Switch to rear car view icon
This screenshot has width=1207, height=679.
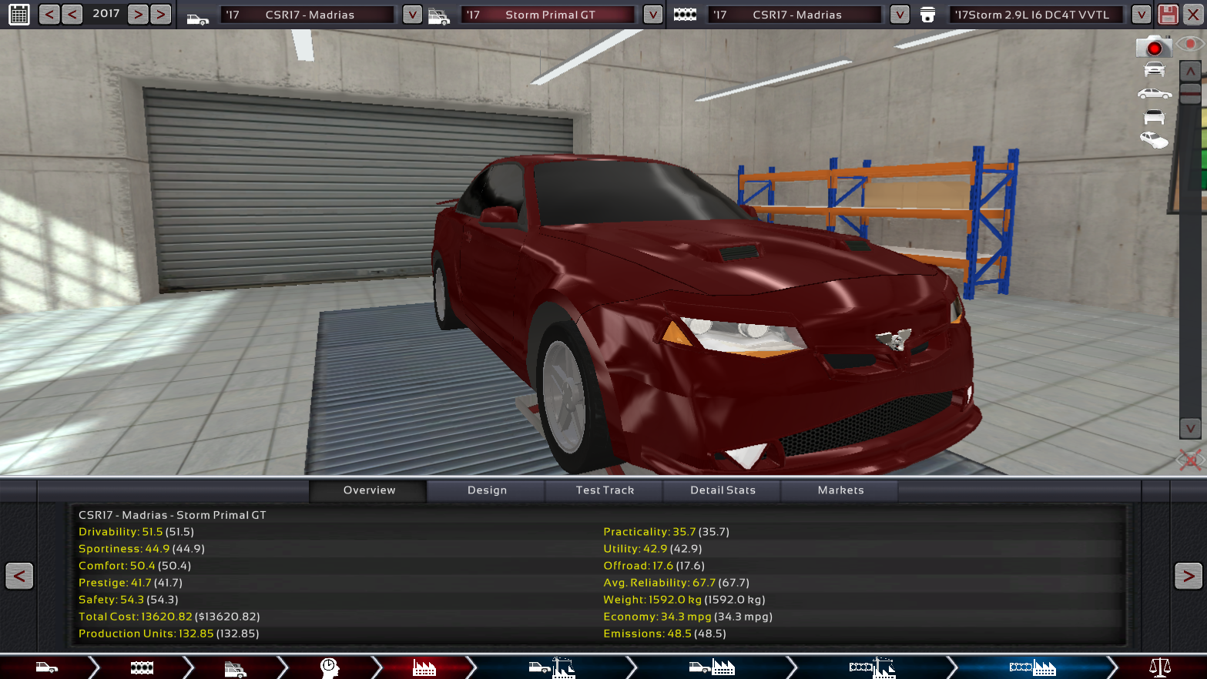pos(1154,118)
